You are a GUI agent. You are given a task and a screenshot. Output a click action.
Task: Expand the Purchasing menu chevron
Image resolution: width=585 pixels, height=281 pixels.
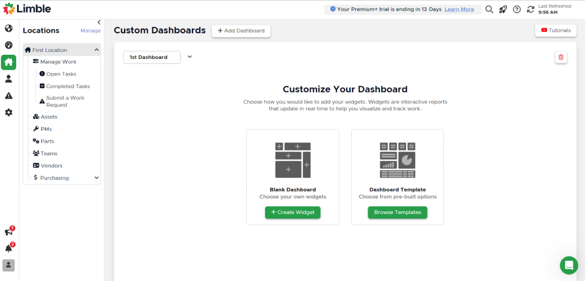[97, 178]
